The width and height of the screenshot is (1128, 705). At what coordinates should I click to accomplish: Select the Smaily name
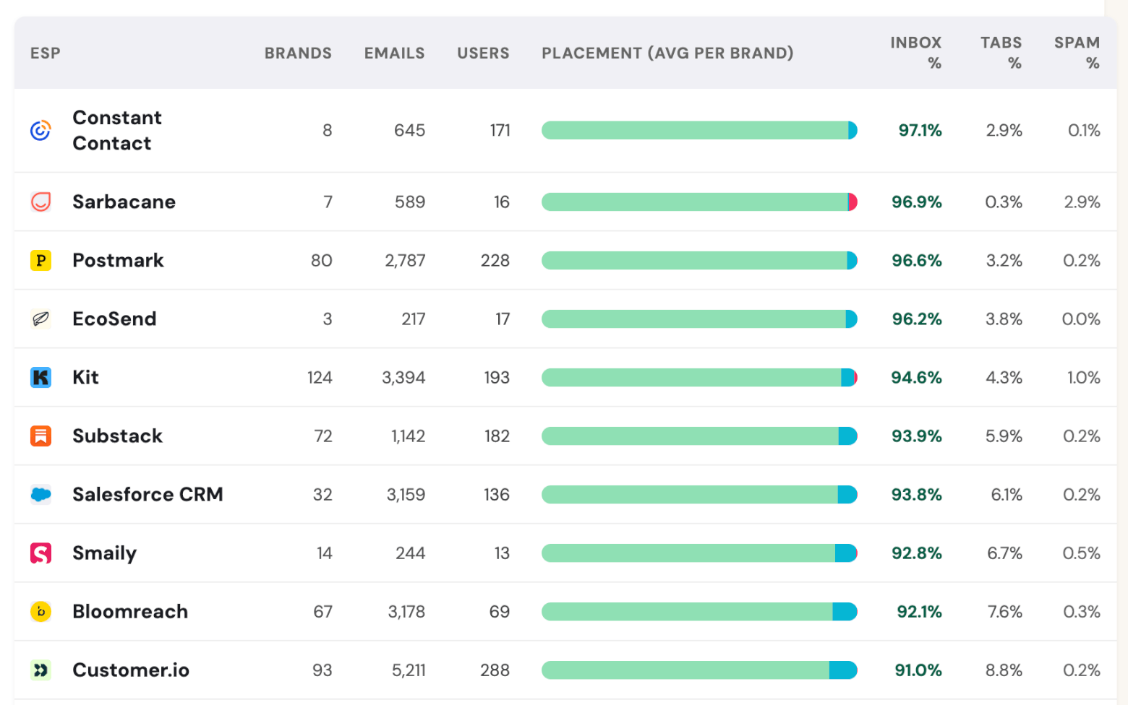click(104, 553)
